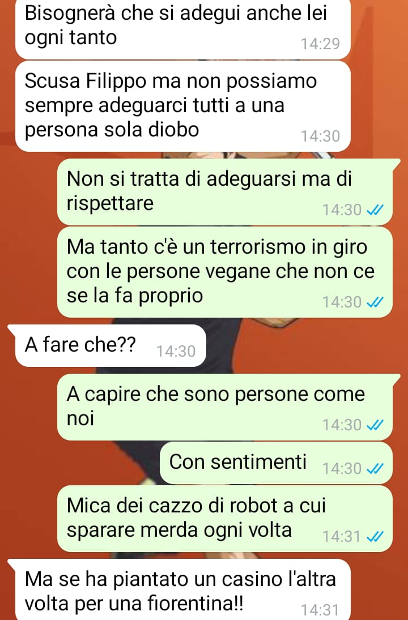
Task: Tap the 14:30 timestamp on 'Scusa Filippo' message
Action: [321, 136]
